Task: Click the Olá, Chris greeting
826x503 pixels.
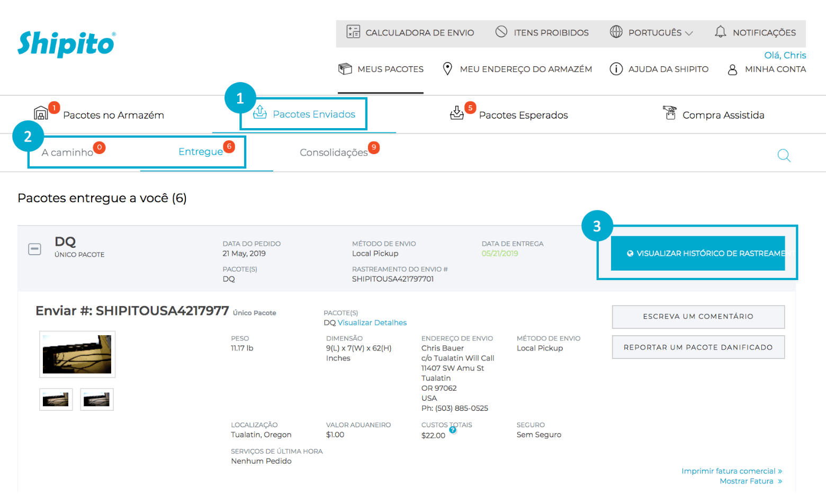Action: 785,55
